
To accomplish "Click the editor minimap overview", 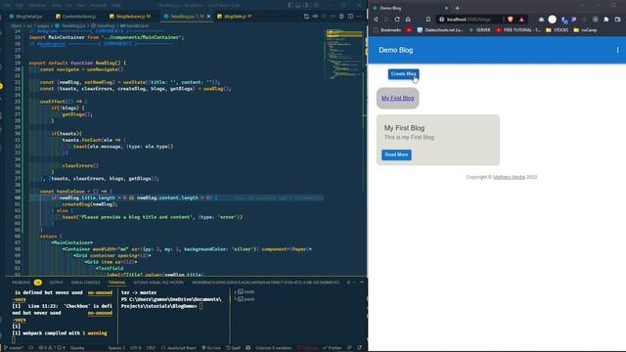I will (x=344, y=54).
